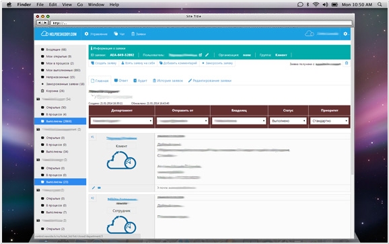Click the cloud avatar of the Клиент post

121,160
